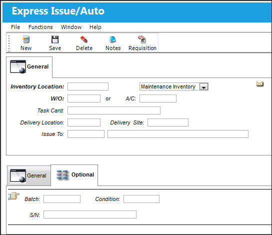Click the first Issue To field

click(x=86, y=134)
